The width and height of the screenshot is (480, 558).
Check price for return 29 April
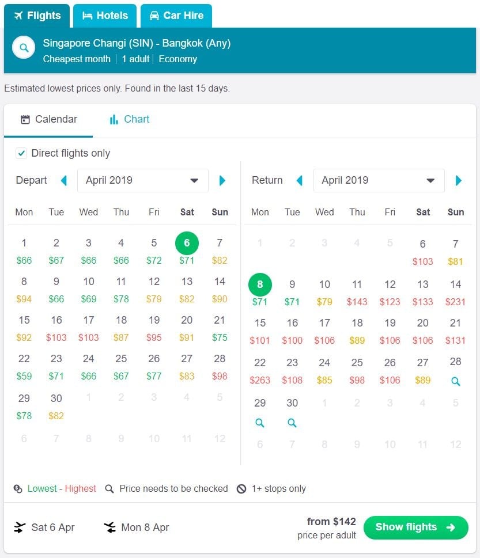pyautogui.click(x=260, y=423)
